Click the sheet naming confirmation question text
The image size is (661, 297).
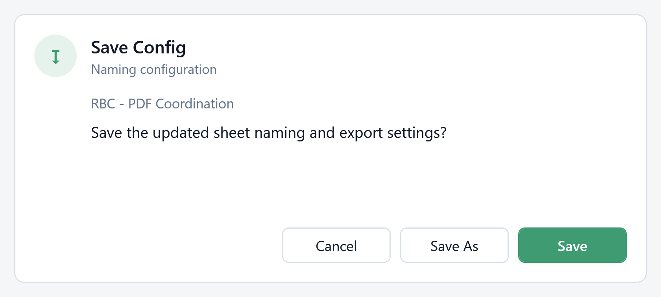tap(269, 133)
